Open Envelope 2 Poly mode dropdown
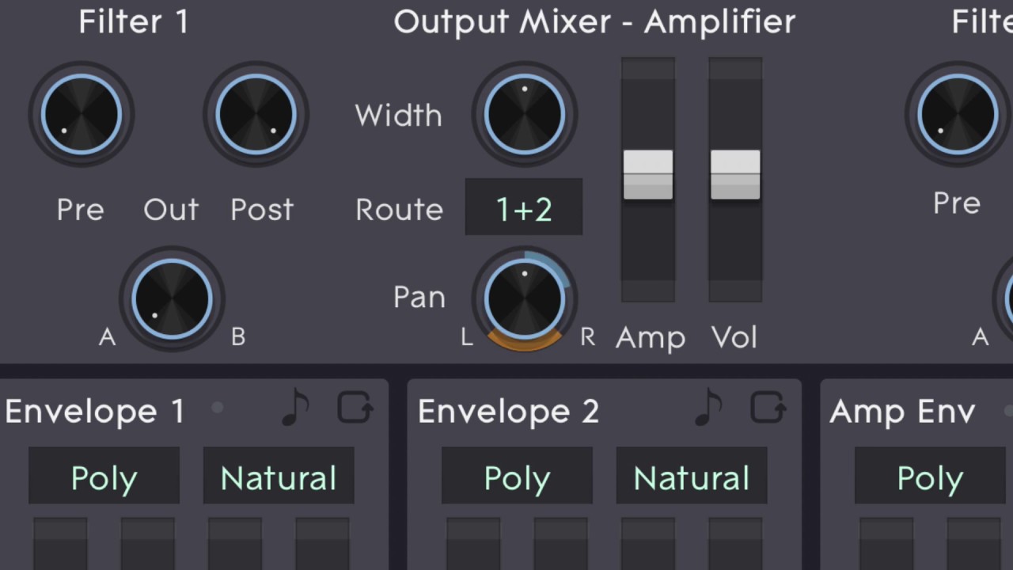1013x570 pixels. tap(517, 476)
